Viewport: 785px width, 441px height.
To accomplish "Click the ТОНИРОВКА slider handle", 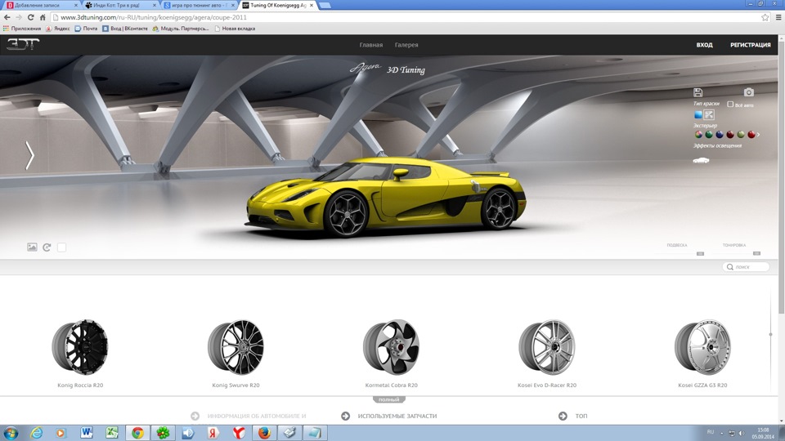I will pyautogui.click(x=756, y=253).
